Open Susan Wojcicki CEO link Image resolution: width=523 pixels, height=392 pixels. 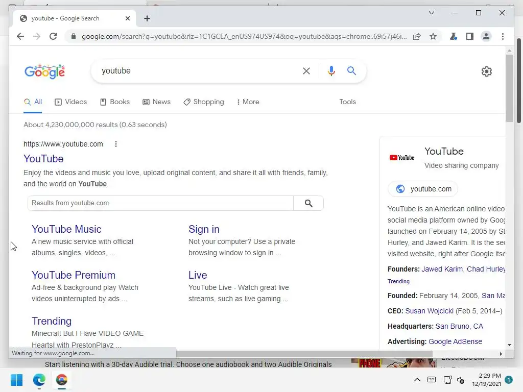(x=429, y=311)
